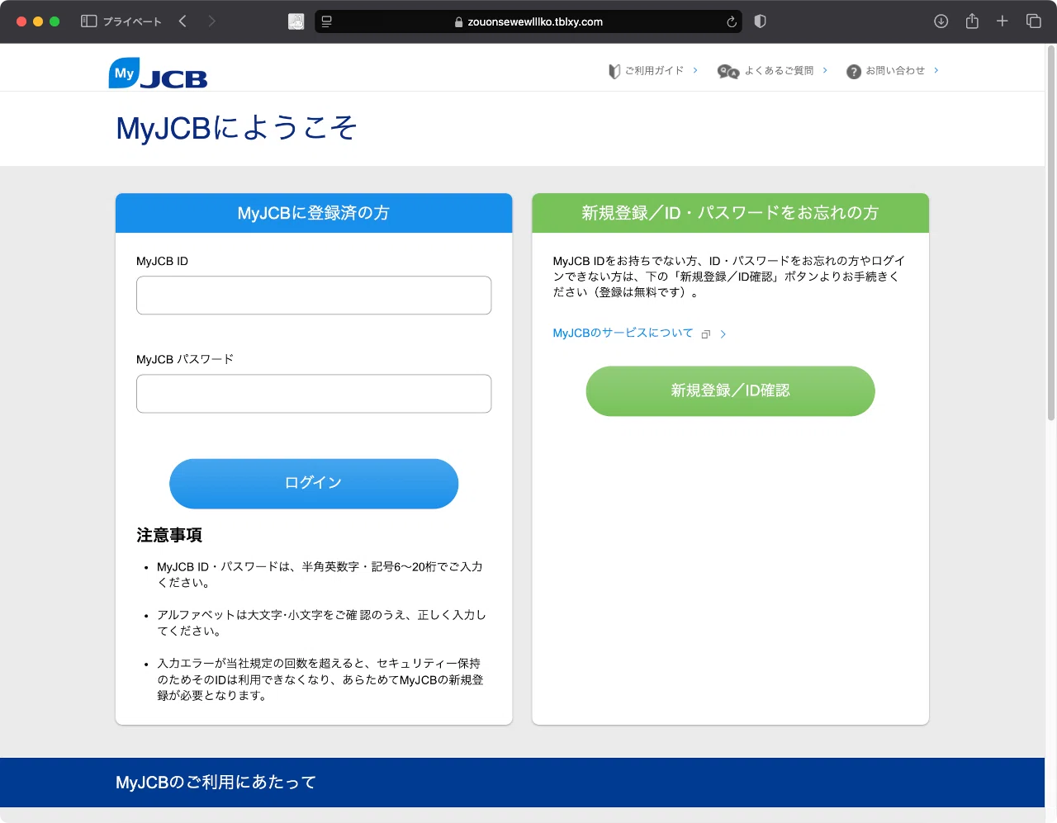The image size is (1057, 823).
Task: Open the Share sheet icon
Action: (x=972, y=21)
